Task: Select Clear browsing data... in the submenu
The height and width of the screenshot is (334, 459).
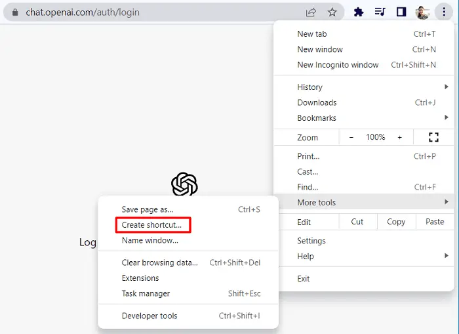Action: pos(188,262)
